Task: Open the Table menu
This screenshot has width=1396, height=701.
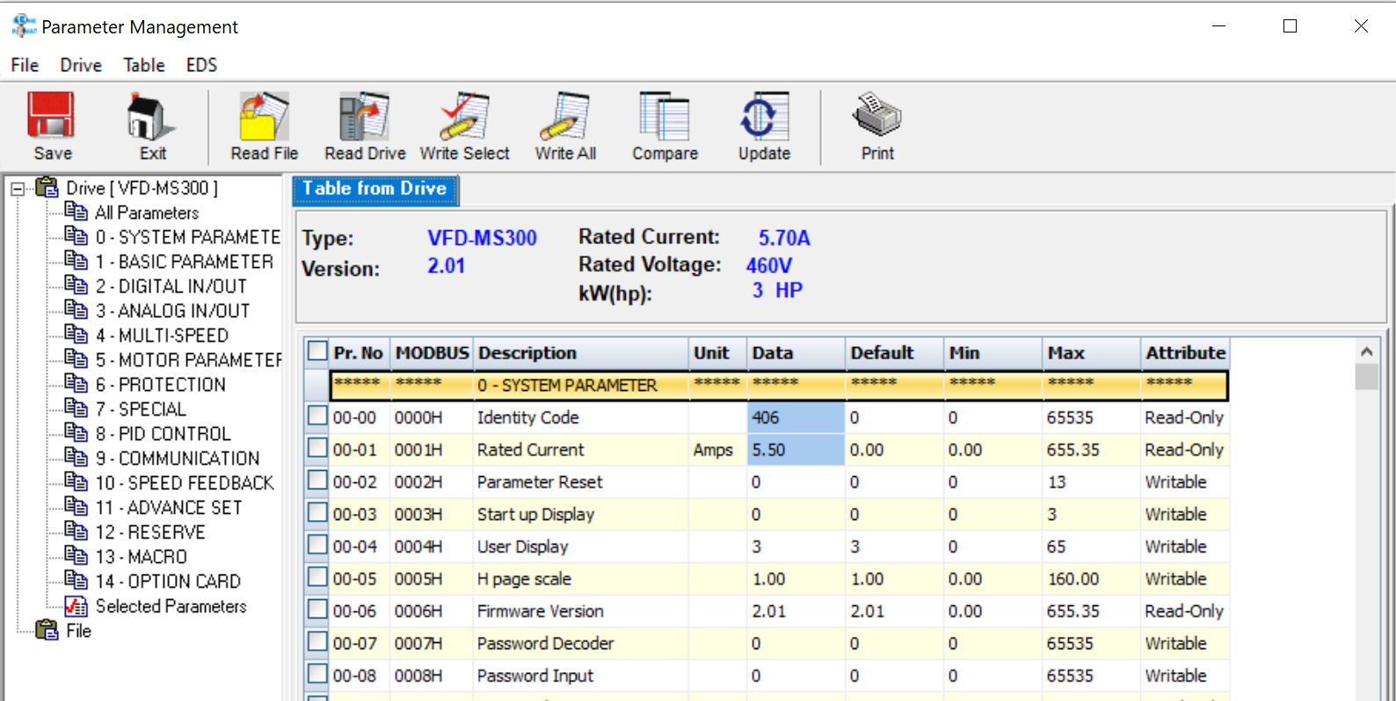Action: tap(144, 65)
